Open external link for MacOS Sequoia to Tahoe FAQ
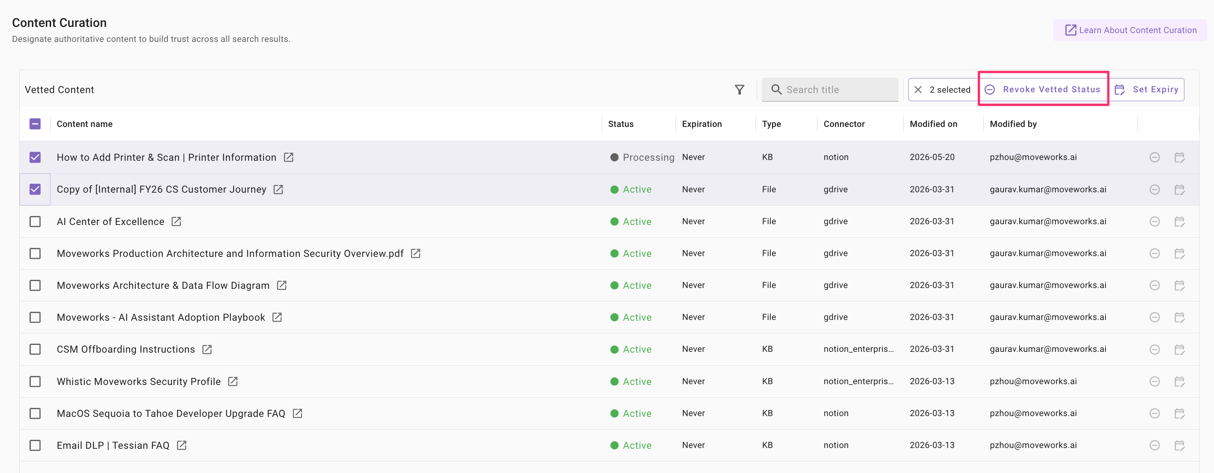Viewport: 1214px width, 473px height. pos(297,414)
